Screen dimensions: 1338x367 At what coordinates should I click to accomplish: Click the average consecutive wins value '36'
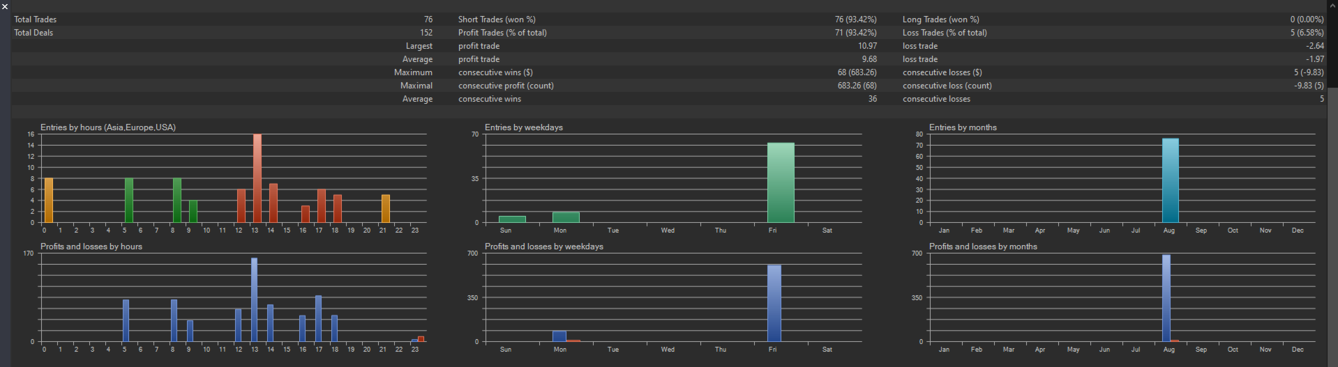[872, 99]
